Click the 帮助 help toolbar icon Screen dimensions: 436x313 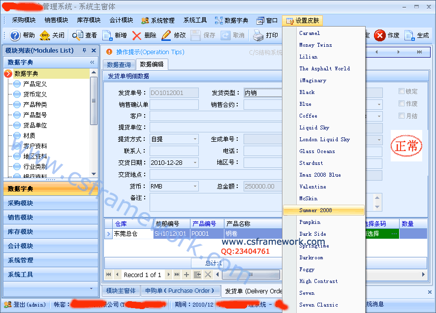tap(15, 35)
